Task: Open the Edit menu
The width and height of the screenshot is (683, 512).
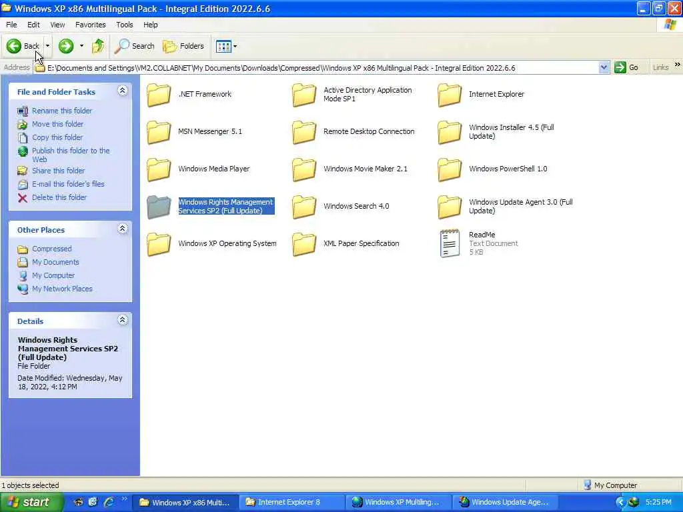Action: [33, 25]
